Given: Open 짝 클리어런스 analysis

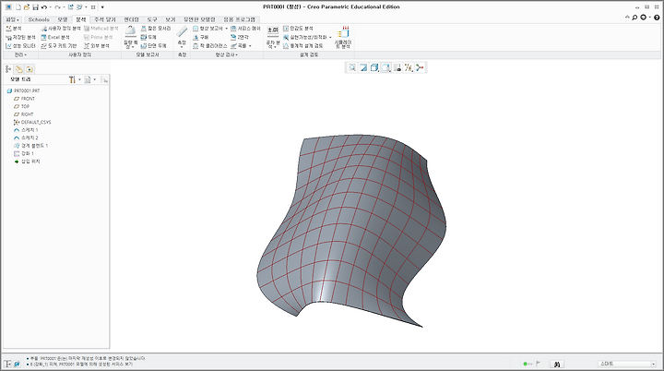Looking at the screenshot, I should click(209, 46).
